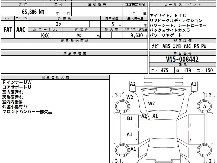Click the color number K3X
Image resolution: width=217 pixels, height=163 pixels.
(45, 36)
